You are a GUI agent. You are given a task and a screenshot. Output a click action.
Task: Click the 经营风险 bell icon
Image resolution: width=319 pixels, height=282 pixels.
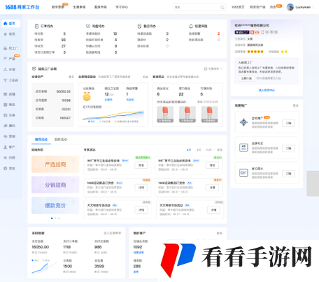(x=191, y=26)
